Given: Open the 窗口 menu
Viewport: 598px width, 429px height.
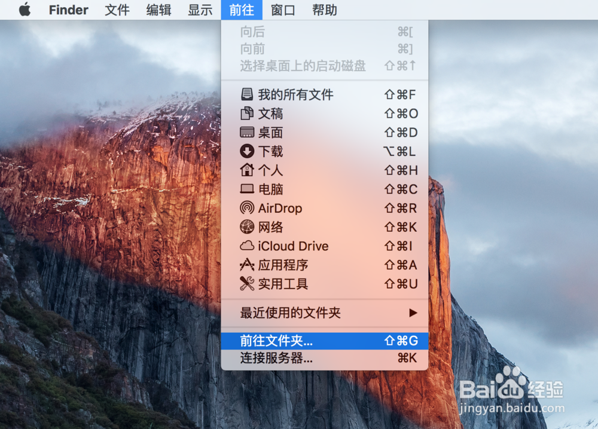Looking at the screenshot, I should point(282,10).
